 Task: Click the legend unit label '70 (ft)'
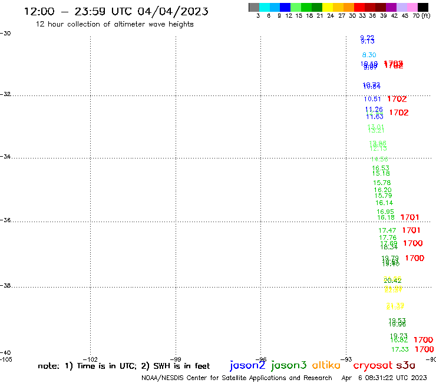coord(421,15)
